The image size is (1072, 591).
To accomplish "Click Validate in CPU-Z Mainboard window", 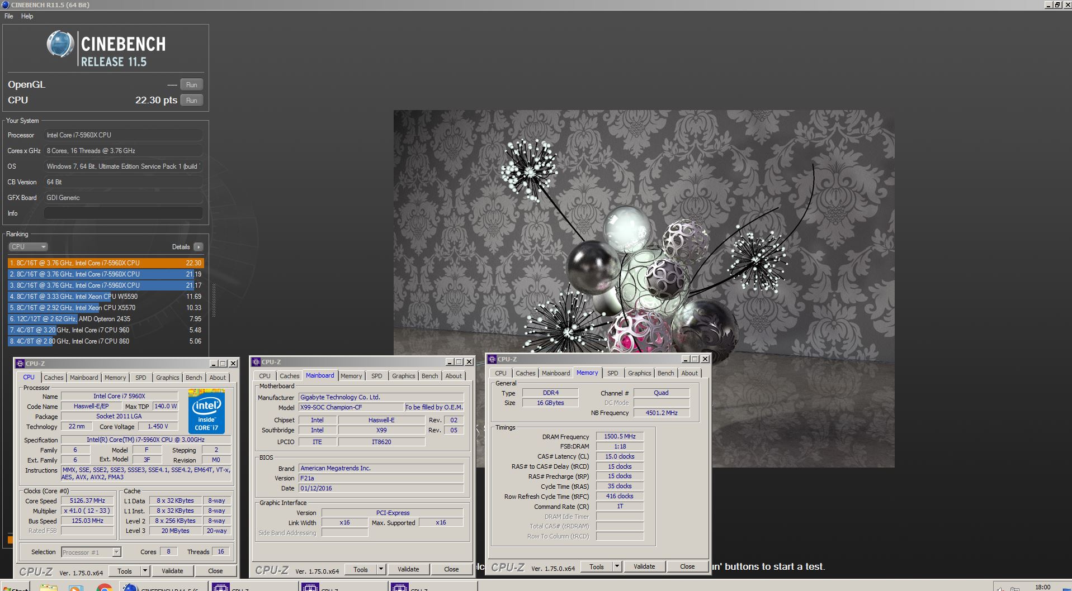I will click(x=408, y=569).
